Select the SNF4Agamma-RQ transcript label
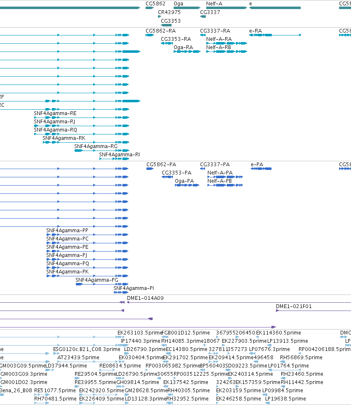Image resolution: width=351 pixels, height=405 pixels. click(56, 130)
